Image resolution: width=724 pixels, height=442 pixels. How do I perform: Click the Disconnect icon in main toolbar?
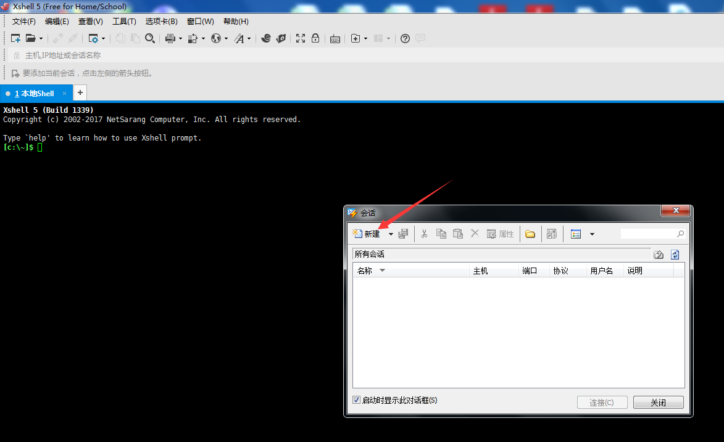(x=72, y=38)
